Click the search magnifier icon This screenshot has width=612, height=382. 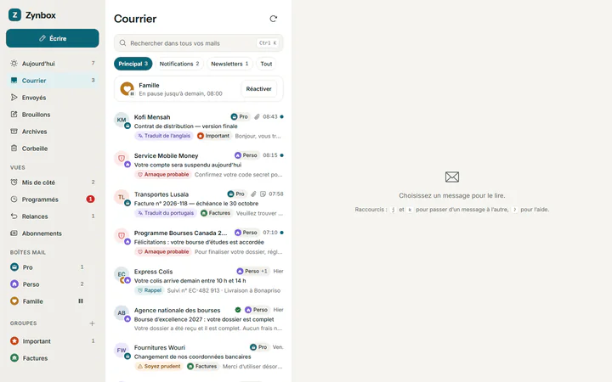tap(122, 43)
